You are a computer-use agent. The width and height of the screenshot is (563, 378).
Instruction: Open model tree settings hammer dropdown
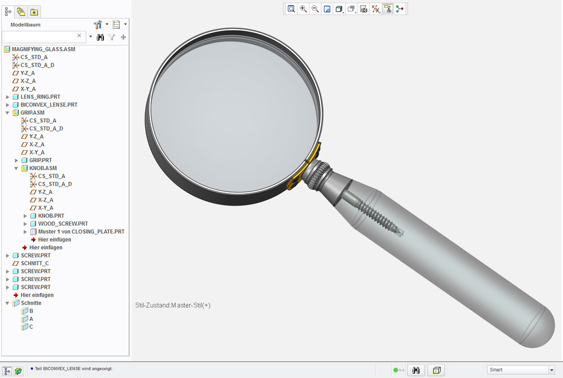point(101,25)
